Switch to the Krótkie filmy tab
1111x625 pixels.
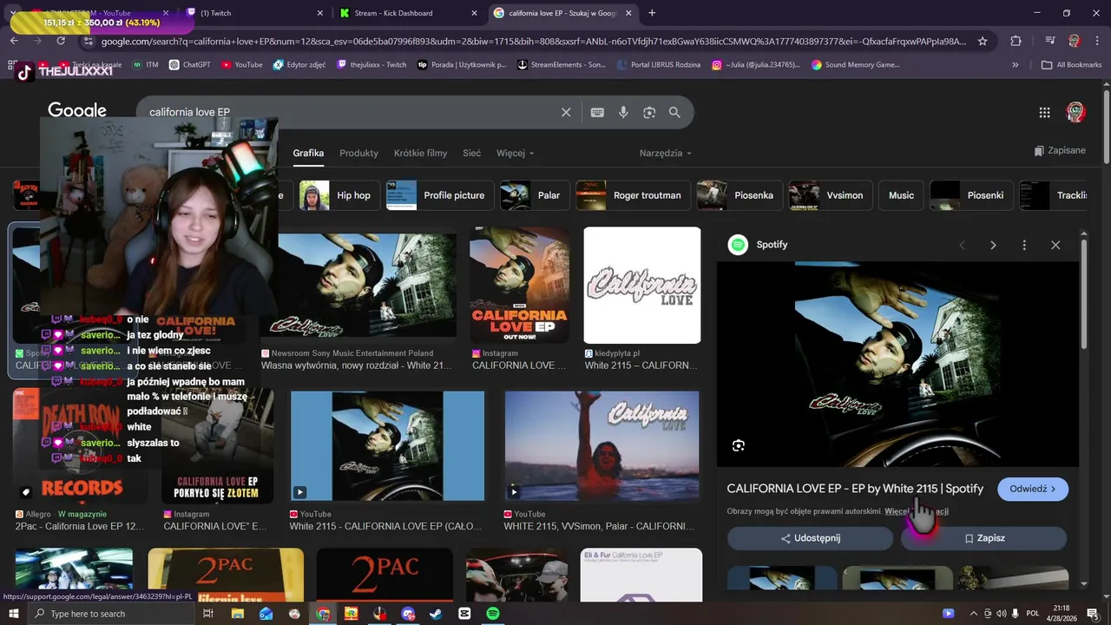[x=420, y=153]
